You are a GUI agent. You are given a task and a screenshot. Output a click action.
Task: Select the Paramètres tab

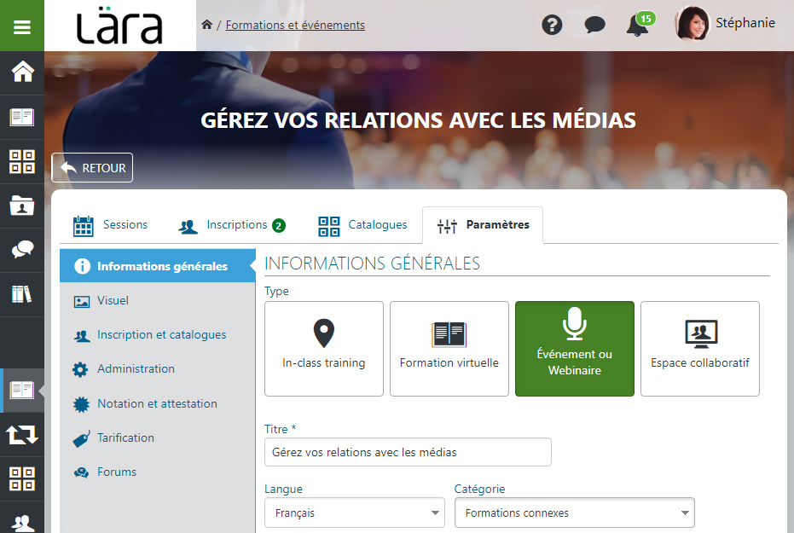pos(483,225)
